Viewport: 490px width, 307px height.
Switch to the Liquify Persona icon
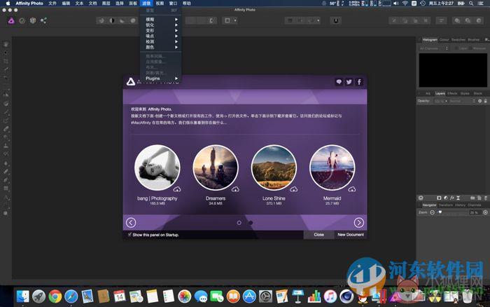pos(22,20)
